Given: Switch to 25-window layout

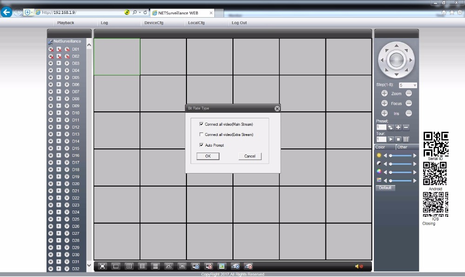Looking at the screenshot, I should click(x=168, y=266).
